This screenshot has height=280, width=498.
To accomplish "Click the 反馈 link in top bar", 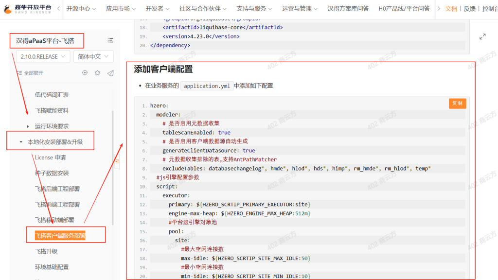I will tap(469, 9).
